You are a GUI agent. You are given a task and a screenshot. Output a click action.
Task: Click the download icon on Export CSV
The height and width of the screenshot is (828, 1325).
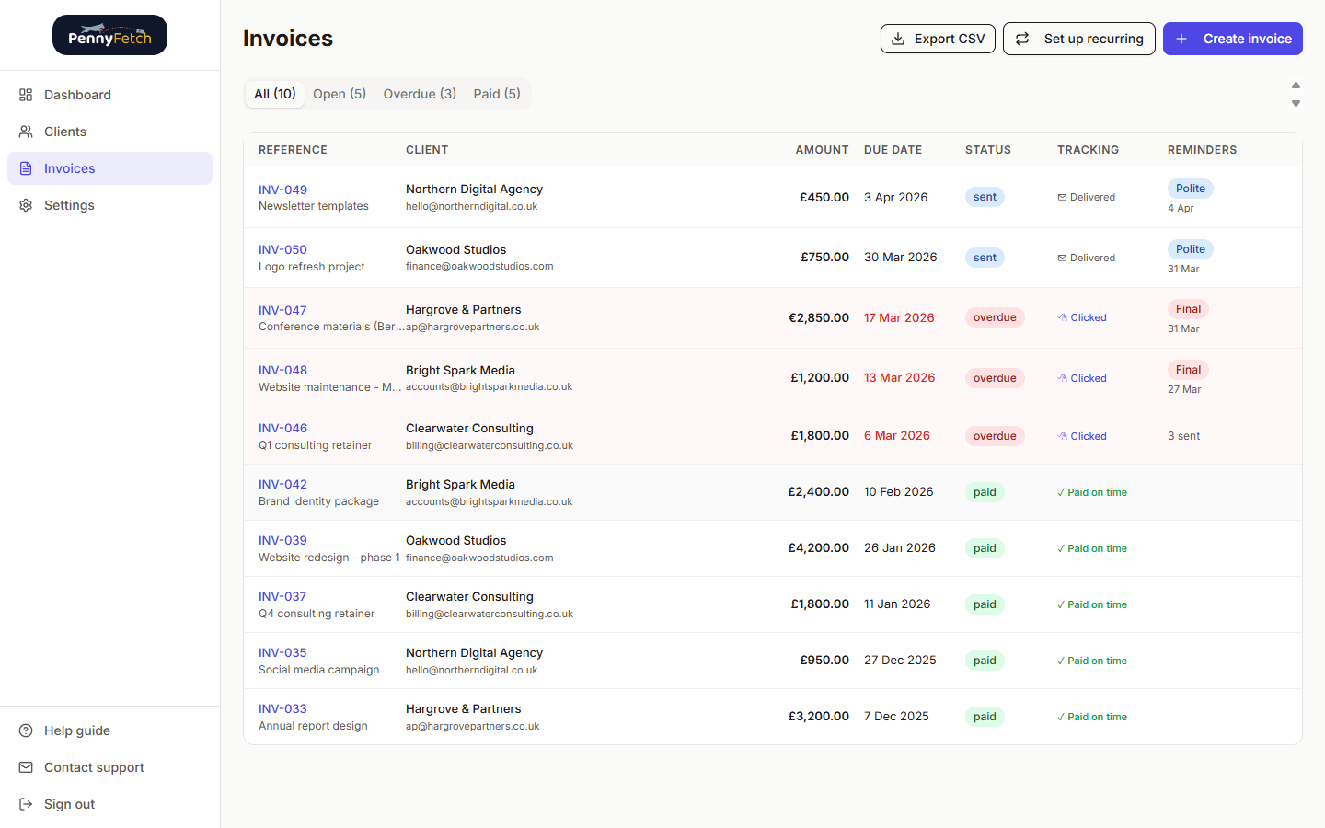tap(897, 39)
